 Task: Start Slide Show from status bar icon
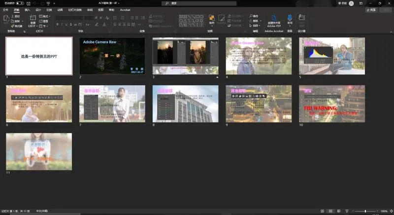point(347,211)
